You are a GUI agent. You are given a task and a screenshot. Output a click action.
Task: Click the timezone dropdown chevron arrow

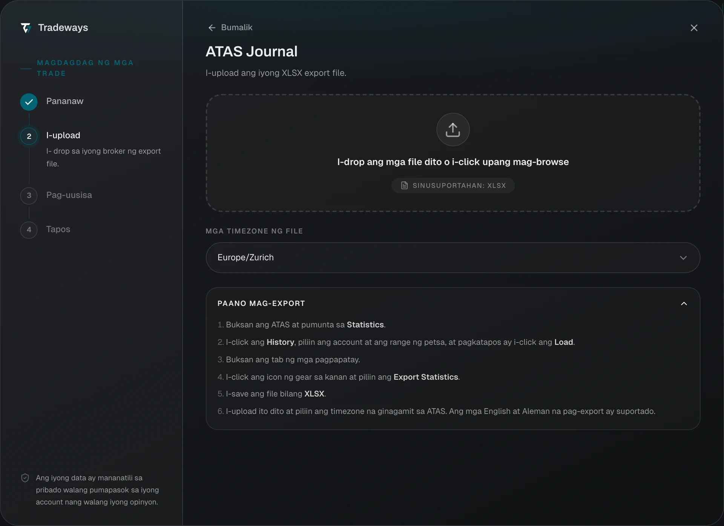(x=683, y=258)
